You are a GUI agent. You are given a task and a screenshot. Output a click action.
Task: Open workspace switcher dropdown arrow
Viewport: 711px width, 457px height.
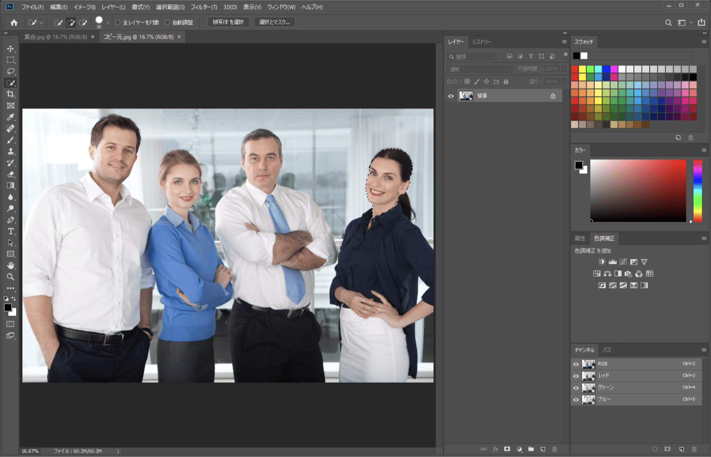point(691,23)
